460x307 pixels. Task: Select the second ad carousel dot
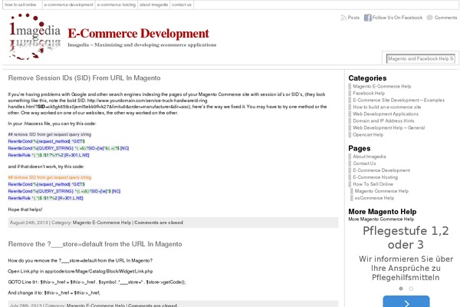point(411,289)
